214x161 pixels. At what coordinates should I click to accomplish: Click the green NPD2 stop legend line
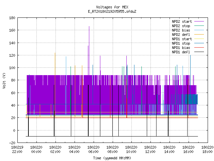(x=199, y=26)
